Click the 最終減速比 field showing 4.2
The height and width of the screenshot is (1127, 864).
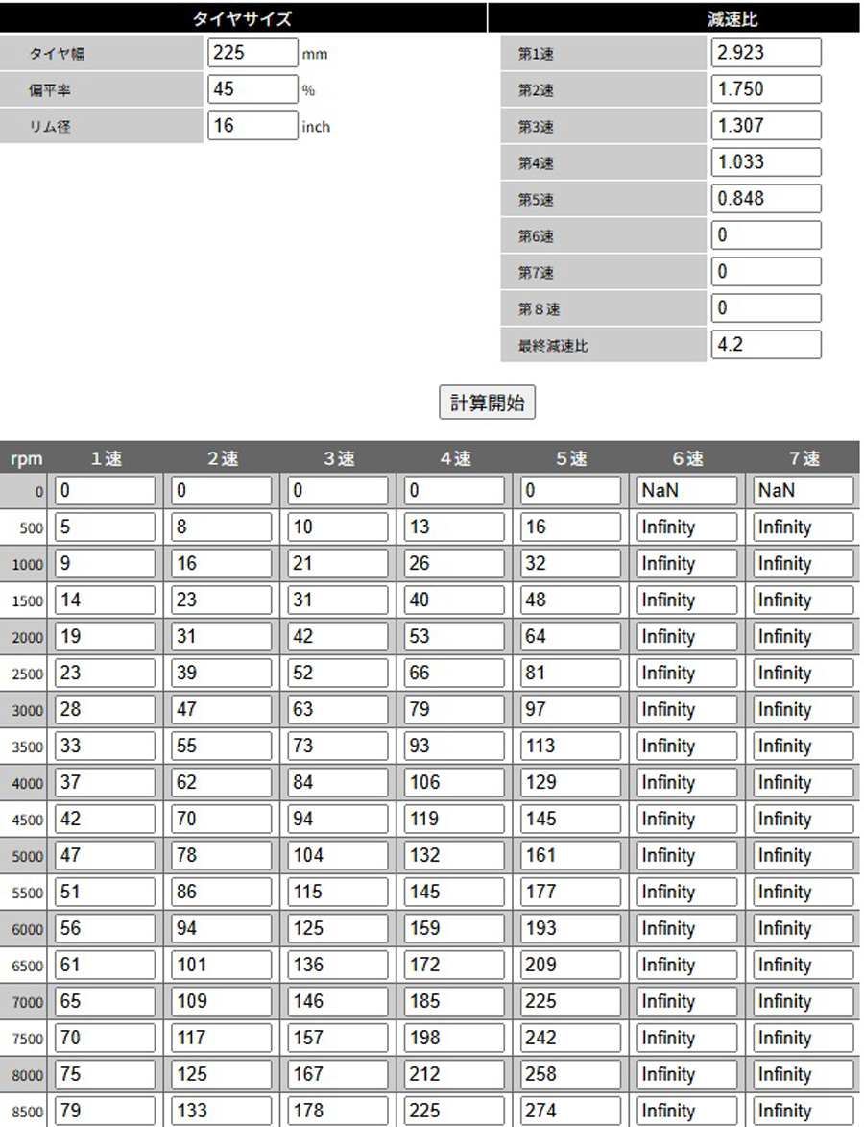coord(765,345)
